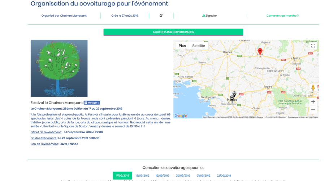325x181 pixels.
Task: Click the Le Mans city label on map
Action: tap(295, 58)
